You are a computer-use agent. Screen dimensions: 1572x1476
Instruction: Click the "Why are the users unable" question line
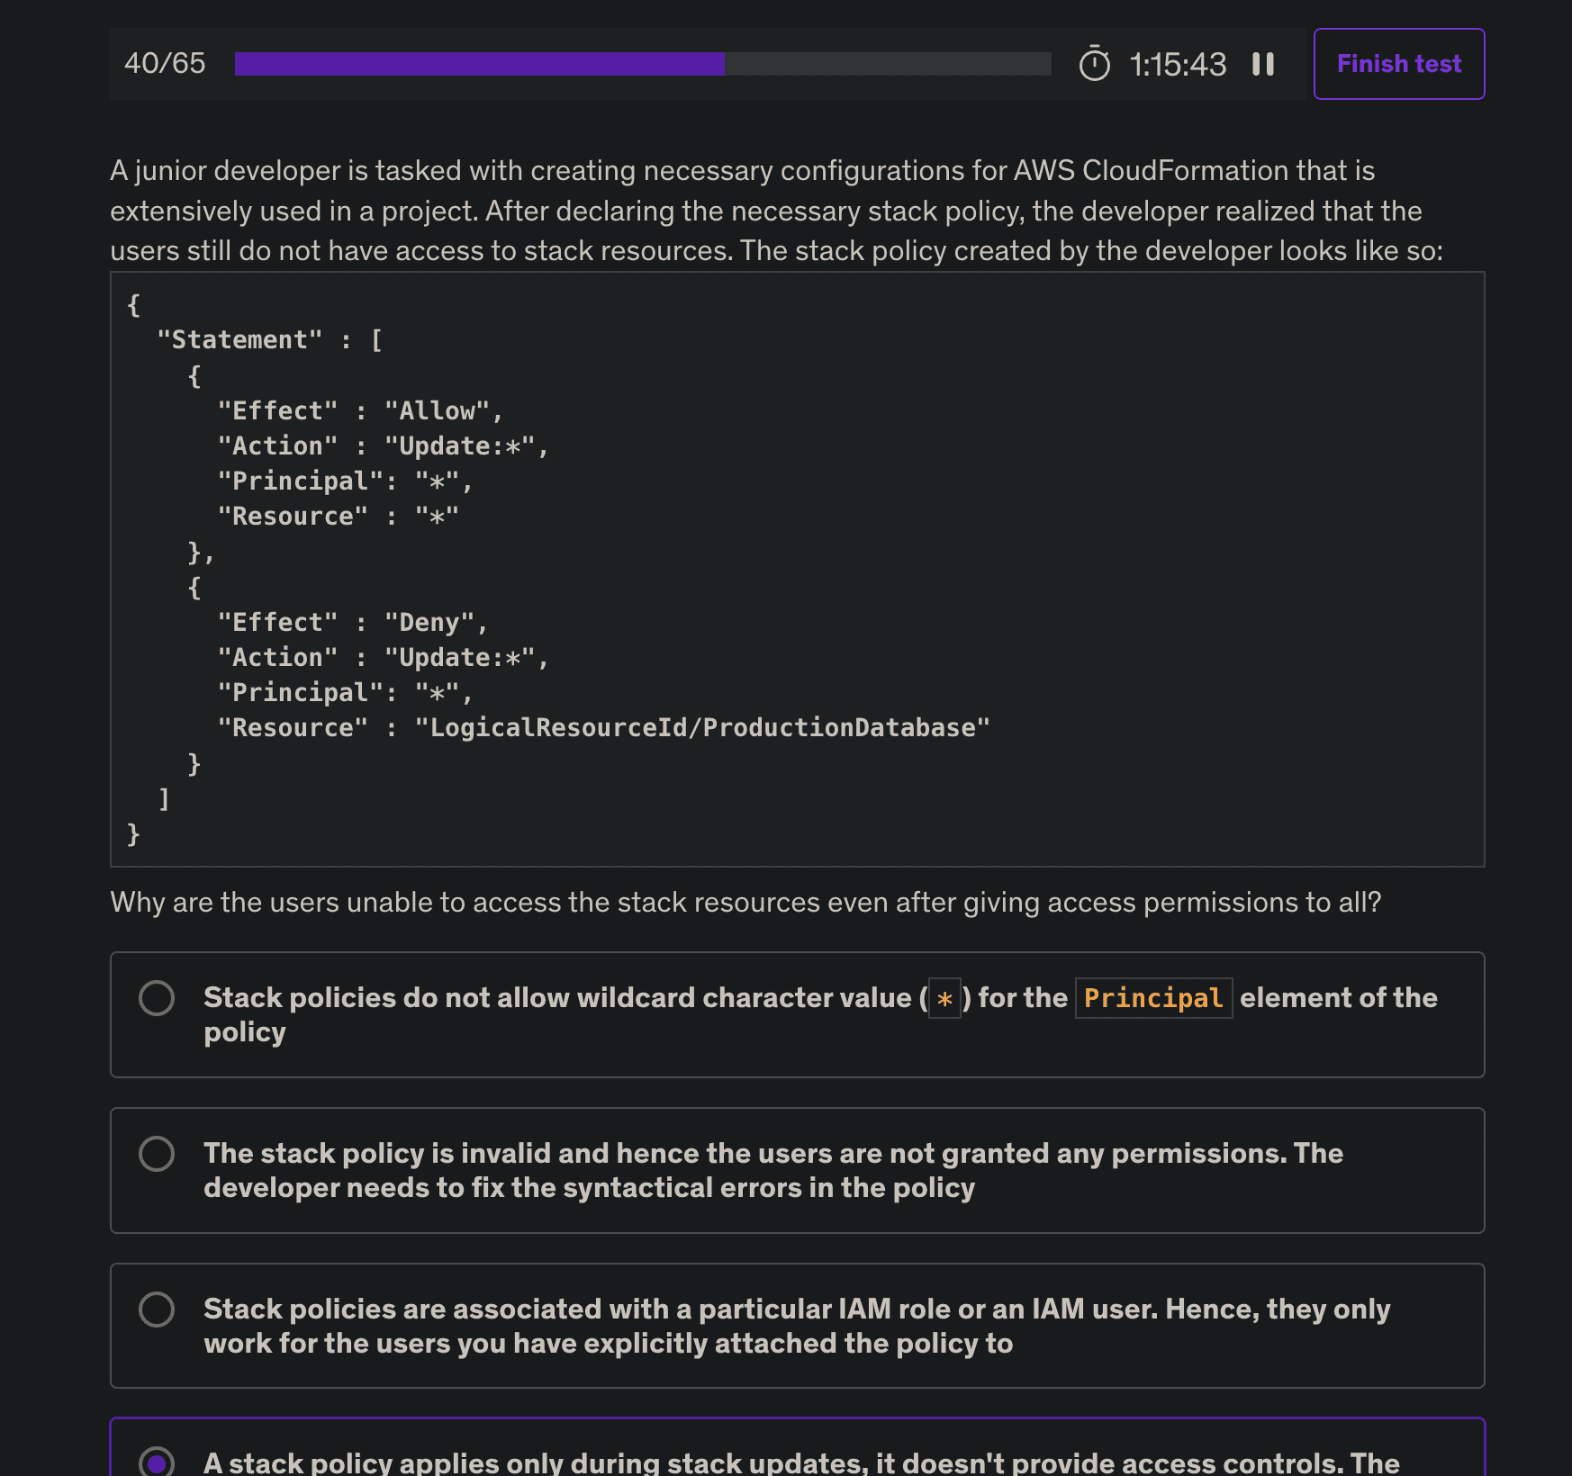coord(745,903)
